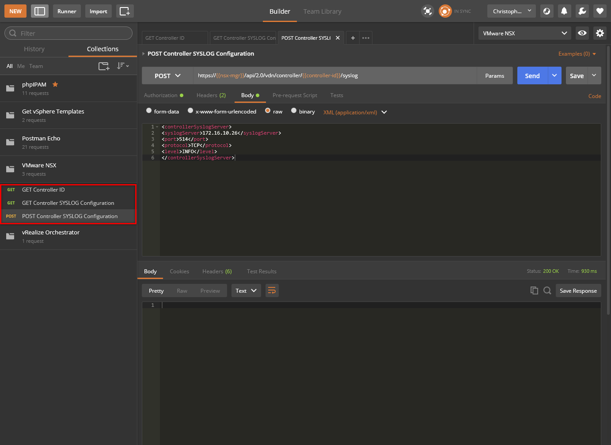Viewport: 611px width, 445px height.
Task: Copy response body to clipboard icon
Action: [534, 290]
